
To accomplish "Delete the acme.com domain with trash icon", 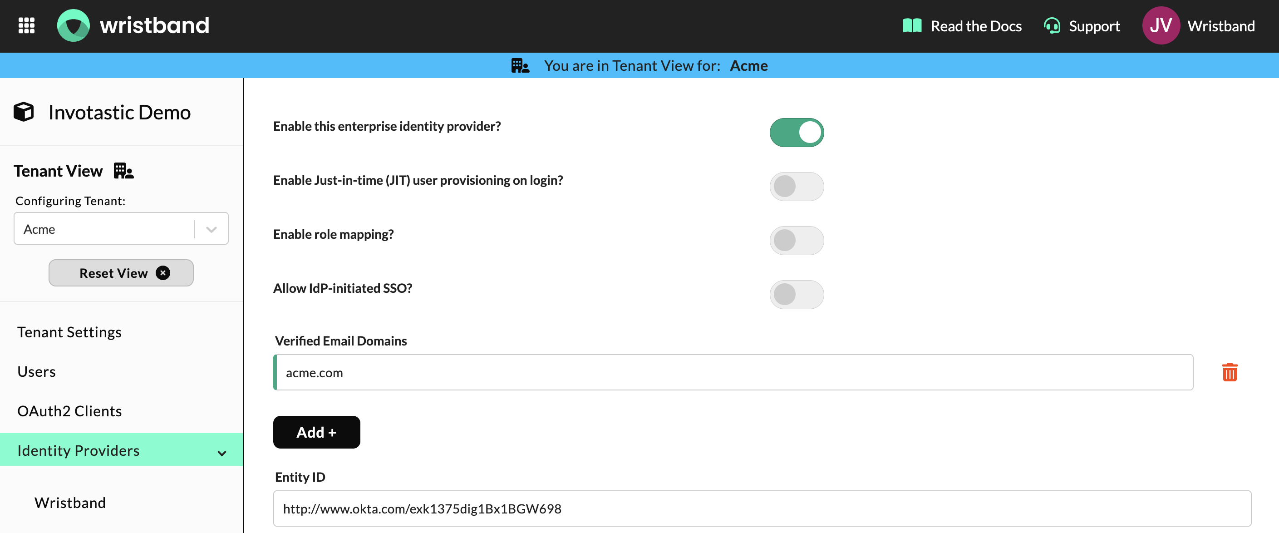I will click(x=1230, y=372).
